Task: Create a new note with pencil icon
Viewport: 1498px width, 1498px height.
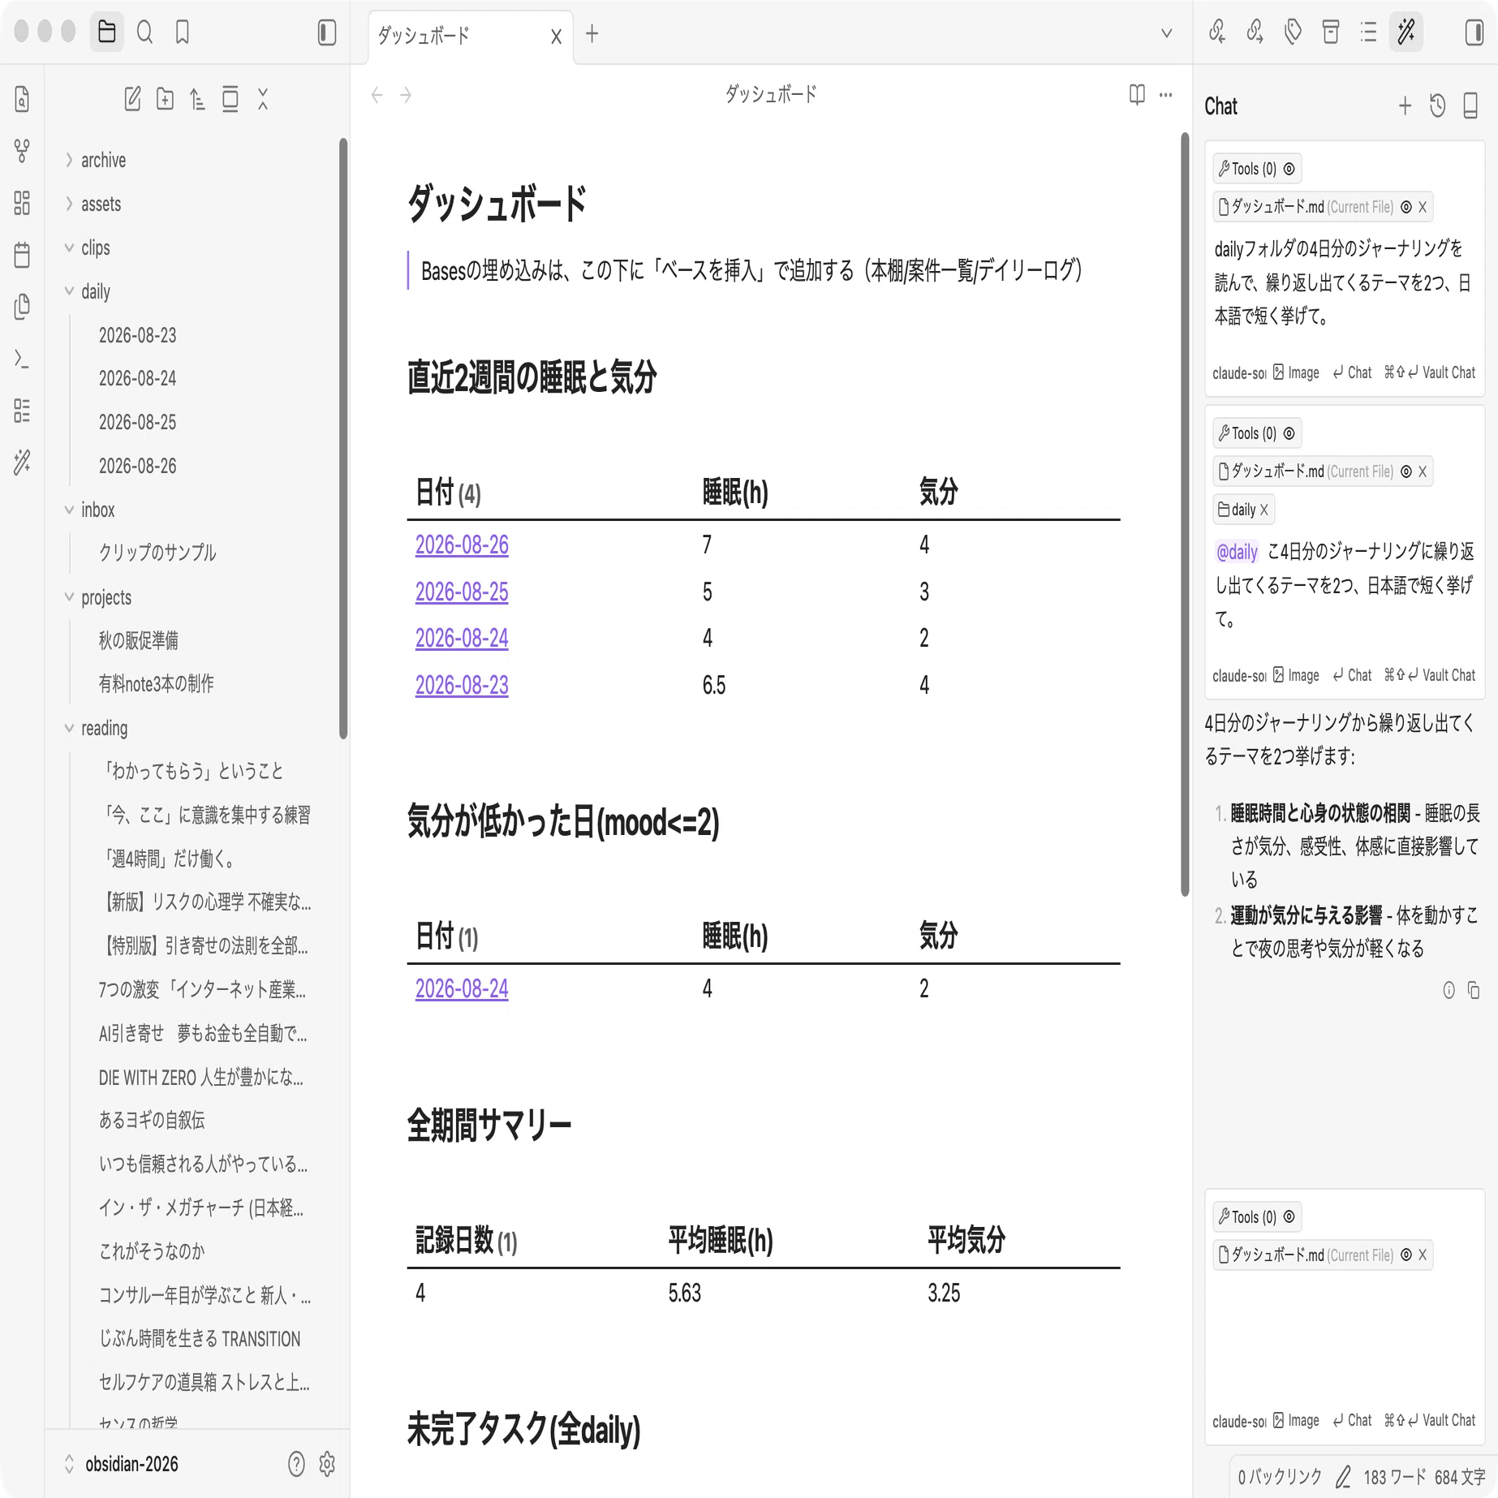Action: (x=132, y=99)
